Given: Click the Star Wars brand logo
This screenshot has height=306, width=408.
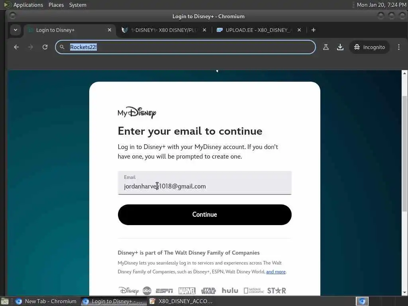Looking at the screenshot, I should point(208,290).
